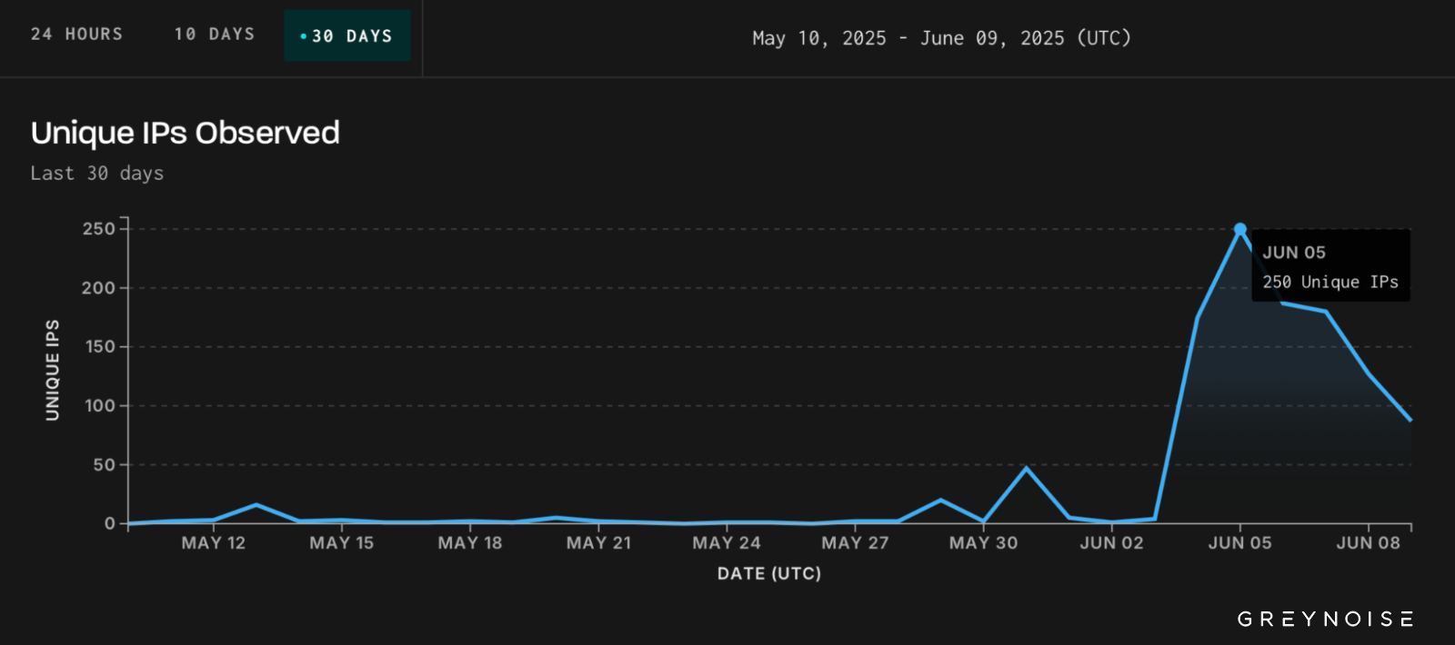Viewport: 1455px width, 645px height.
Task: Click the teal dot in 30 DAYS tab
Action: pyautogui.click(x=303, y=36)
